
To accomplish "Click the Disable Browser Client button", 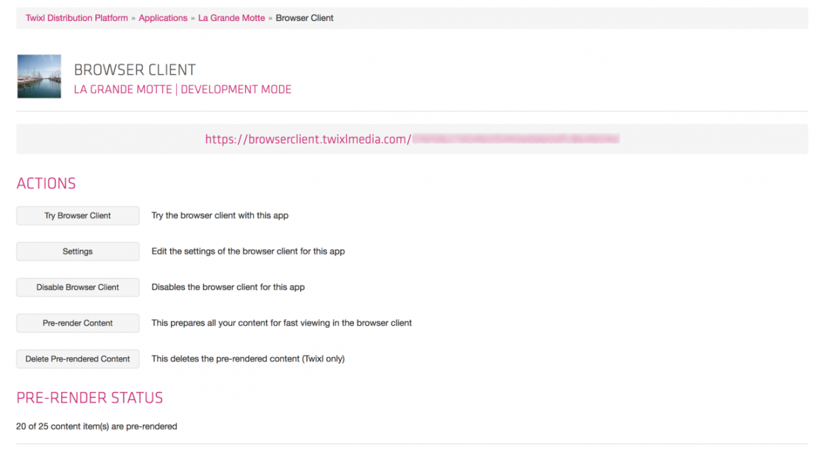I will pyautogui.click(x=78, y=287).
